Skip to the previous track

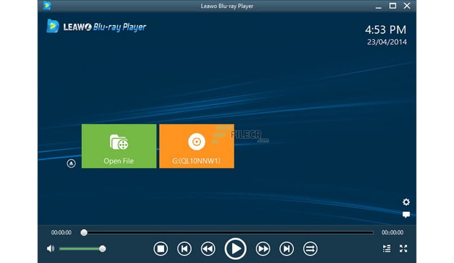[x=184, y=248]
